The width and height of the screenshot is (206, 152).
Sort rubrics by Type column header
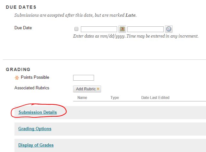(x=115, y=97)
